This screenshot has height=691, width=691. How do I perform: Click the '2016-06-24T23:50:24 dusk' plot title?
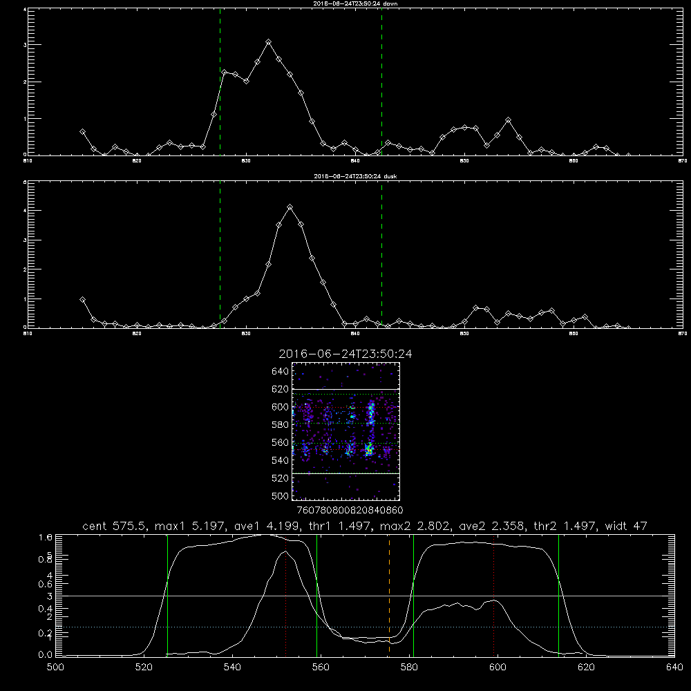[x=355, y=176]
